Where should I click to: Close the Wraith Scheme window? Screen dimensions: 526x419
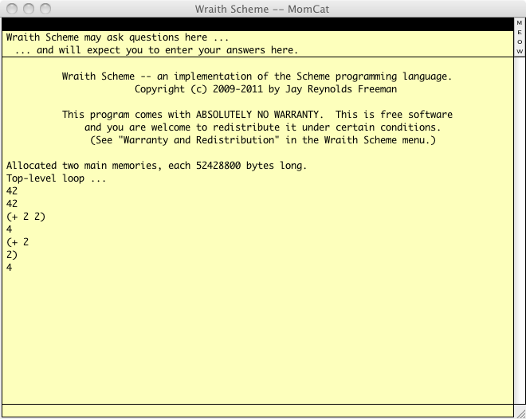[x=10, y=9]
